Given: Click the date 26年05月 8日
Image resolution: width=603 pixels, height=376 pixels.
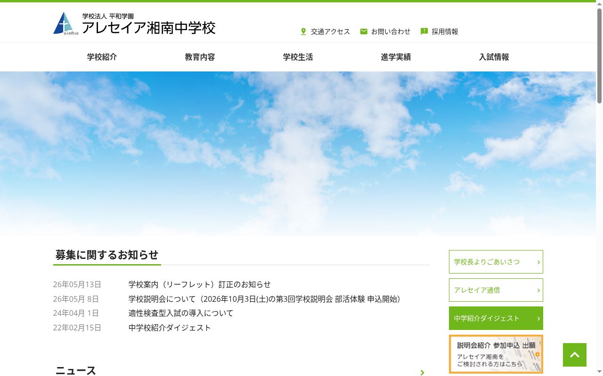Looking at the screenshot, I should (x=76, y=299).
